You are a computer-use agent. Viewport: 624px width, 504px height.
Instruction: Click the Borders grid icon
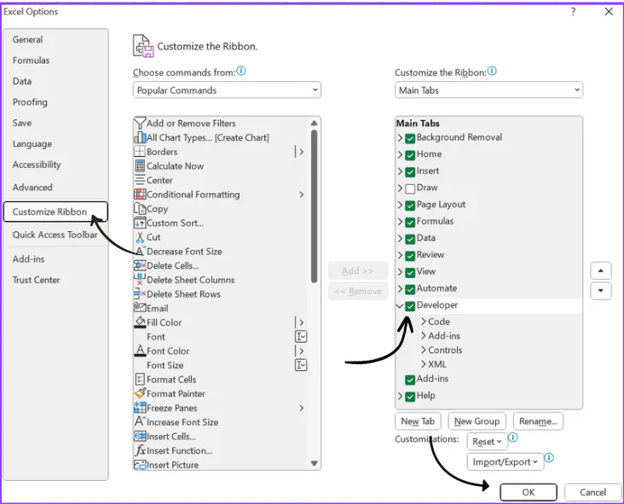(140, 152)
